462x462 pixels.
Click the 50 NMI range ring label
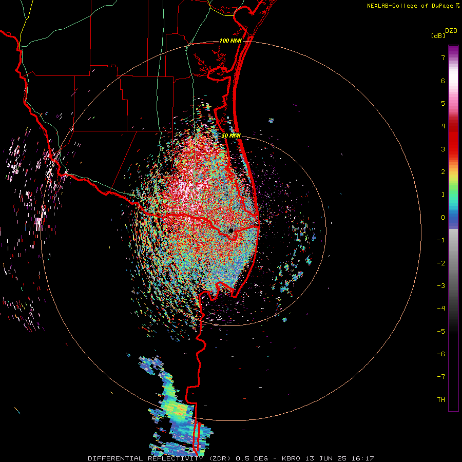[x=232, y=136]
